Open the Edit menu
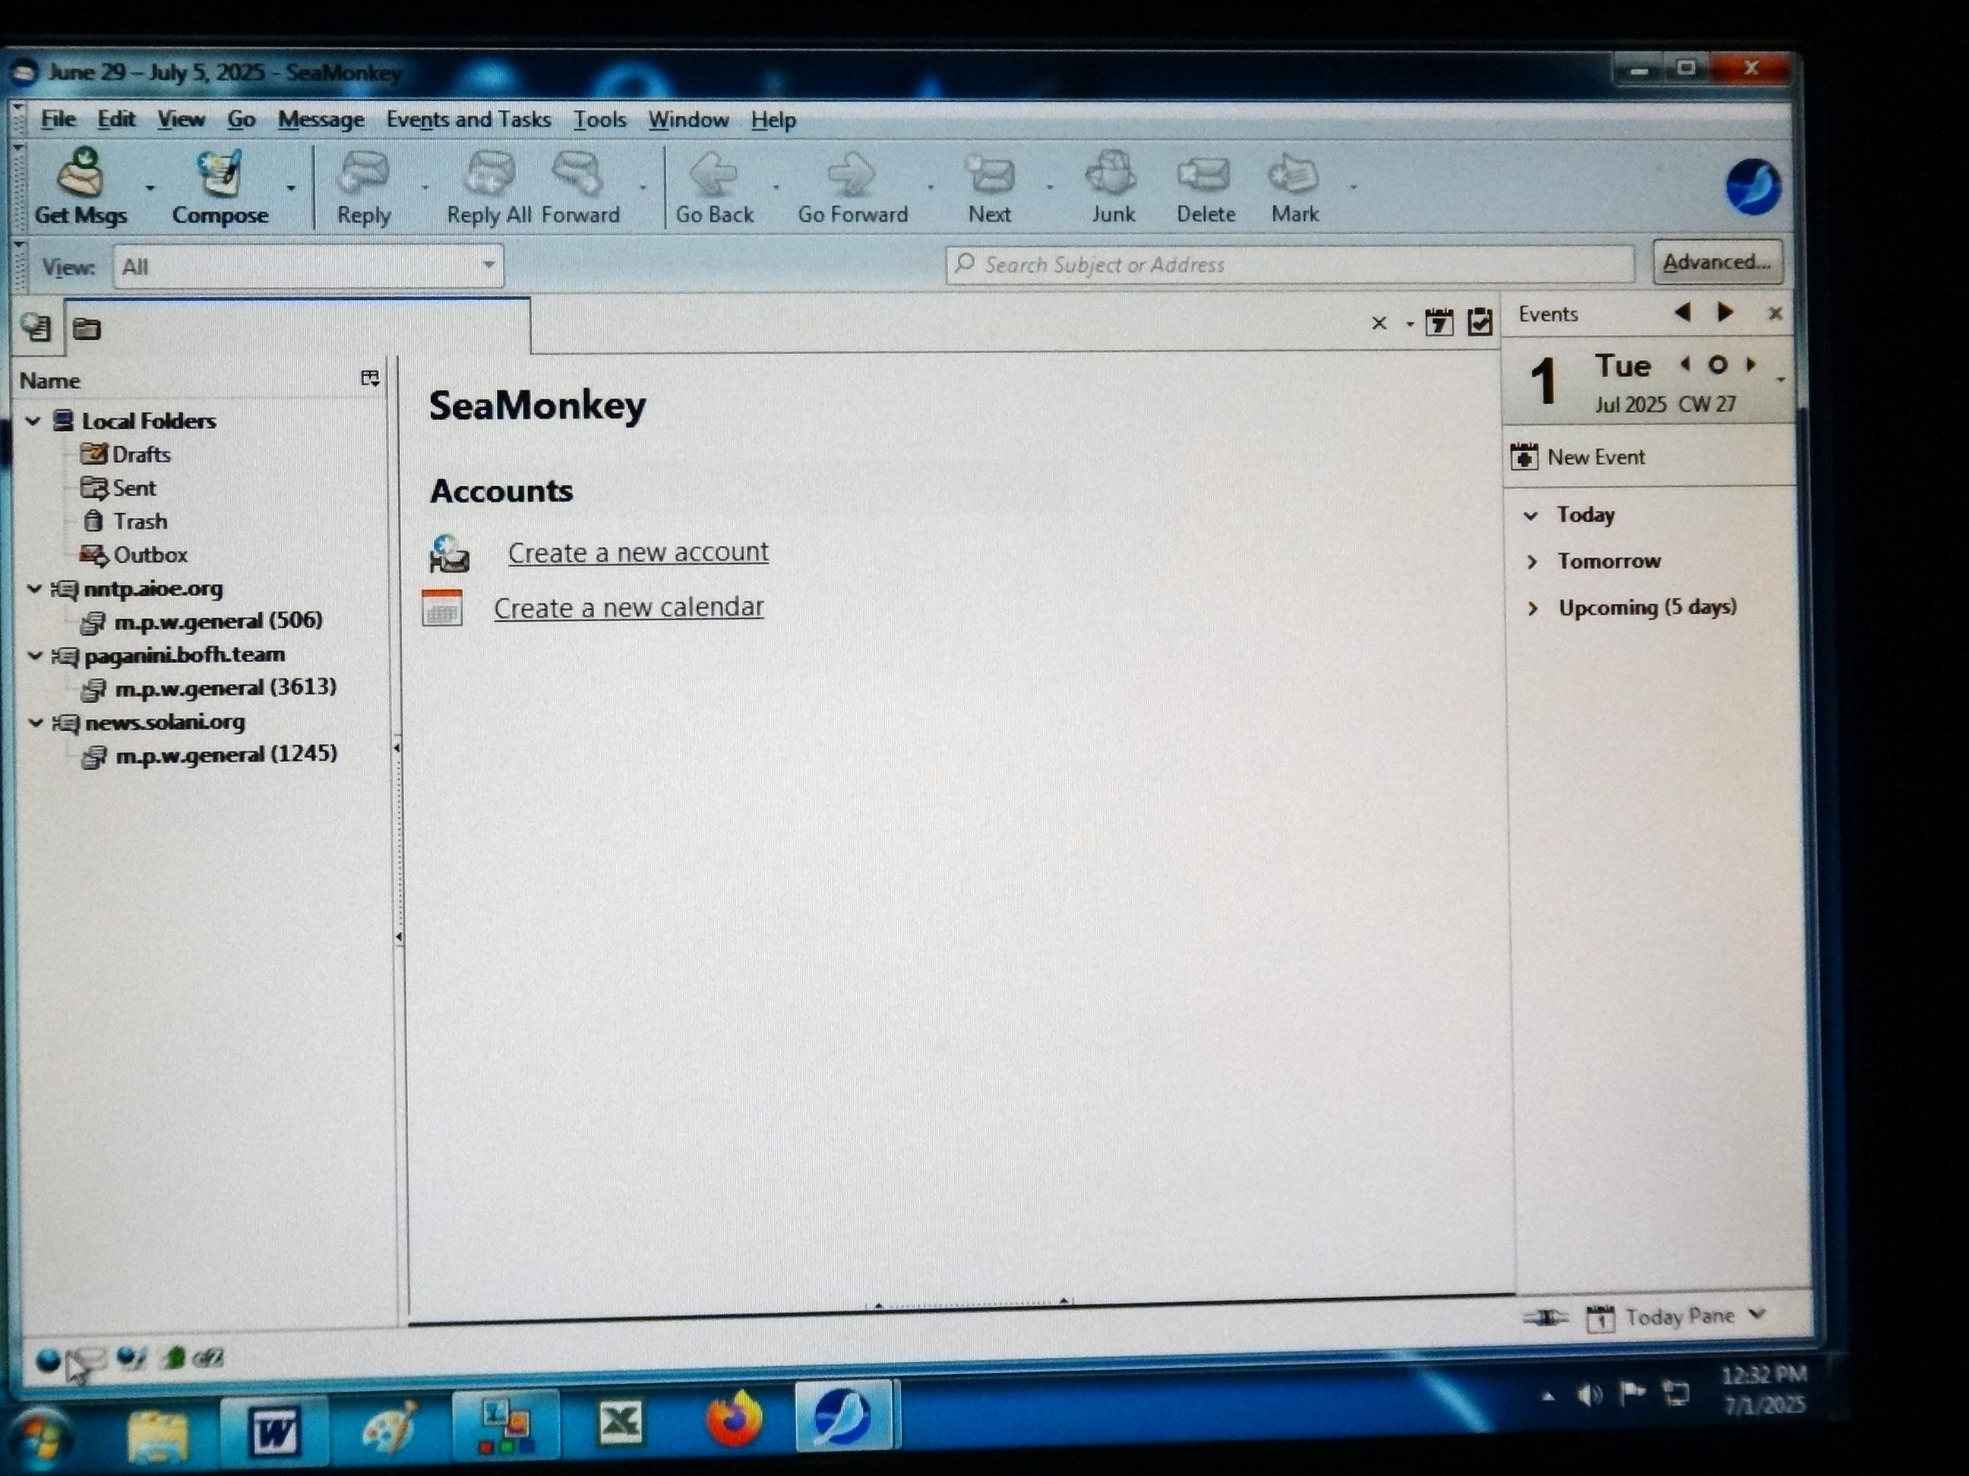Image resolution: width=1969 pixels, height=1476 pixels. (115, 118)
